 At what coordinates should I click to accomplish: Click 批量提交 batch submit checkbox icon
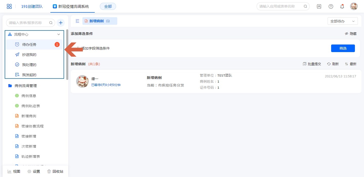coord(305,64)
